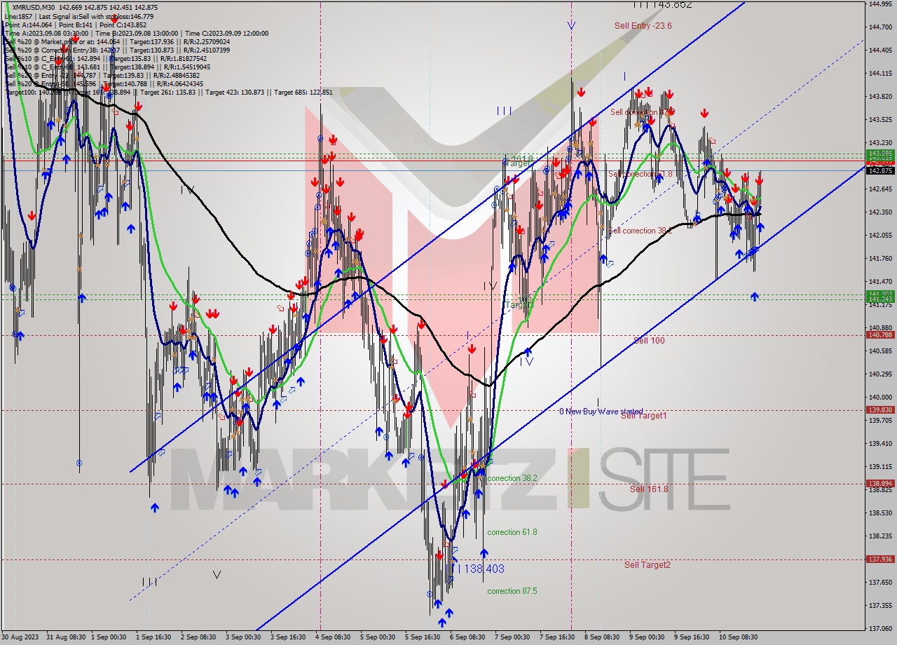Click the black 142.875 current price tag
This screenshot has height=645, width=897.
click(x=880, y=170)
